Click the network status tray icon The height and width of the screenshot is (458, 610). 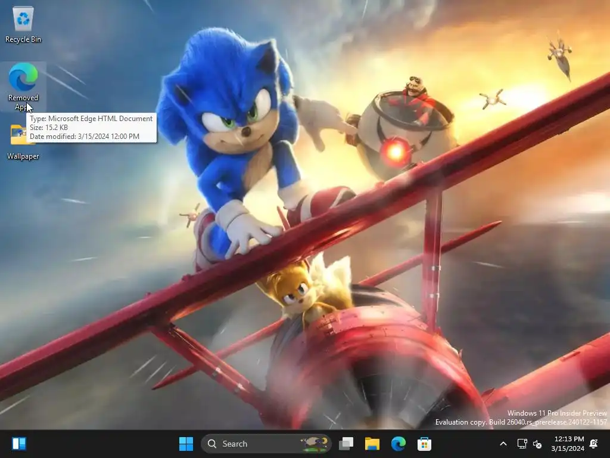click(522, 444)
